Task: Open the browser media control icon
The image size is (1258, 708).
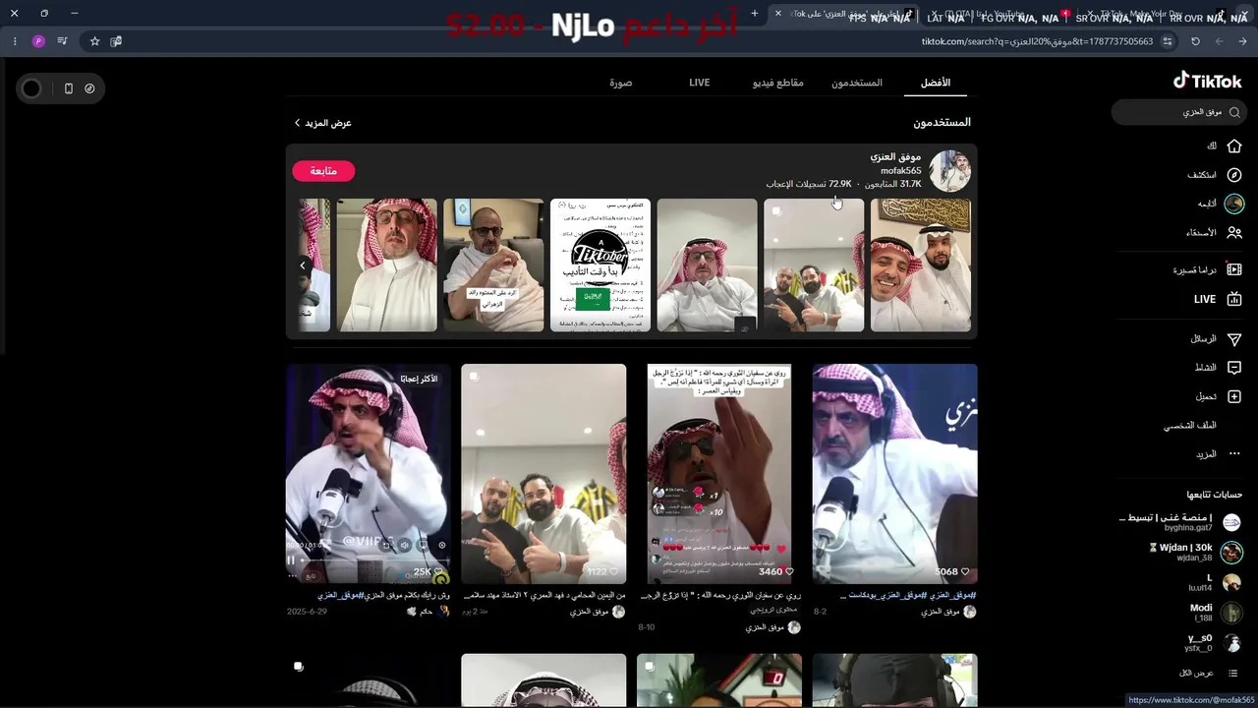Action: click(62, 41)
